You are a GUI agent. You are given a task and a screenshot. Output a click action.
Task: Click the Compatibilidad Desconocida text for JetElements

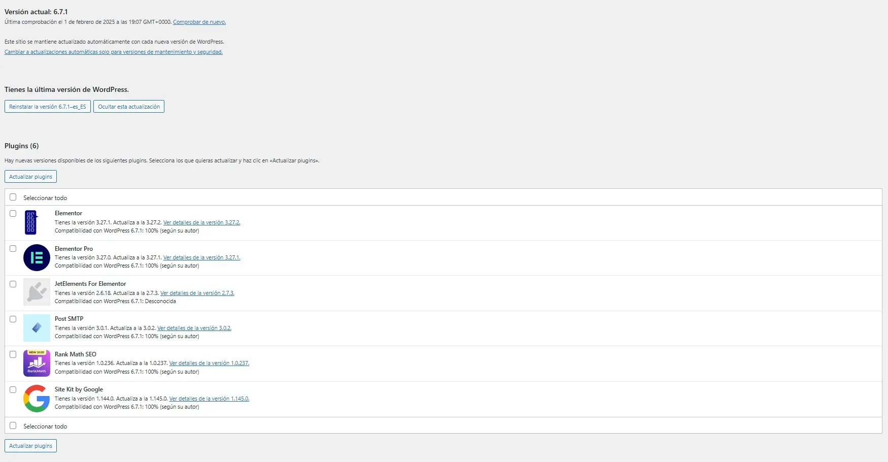pos(115,301)
